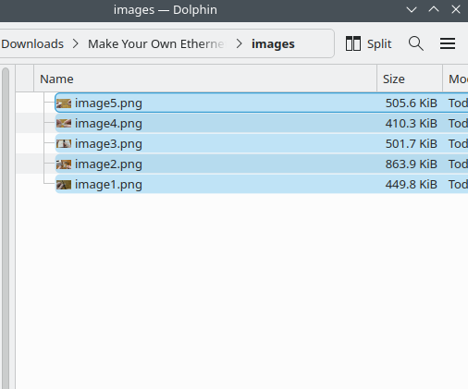Click thumbnail icon of image2.png
Image resolution: width=468 pixels, height=389 pixels.
click(x=64, y=164)
